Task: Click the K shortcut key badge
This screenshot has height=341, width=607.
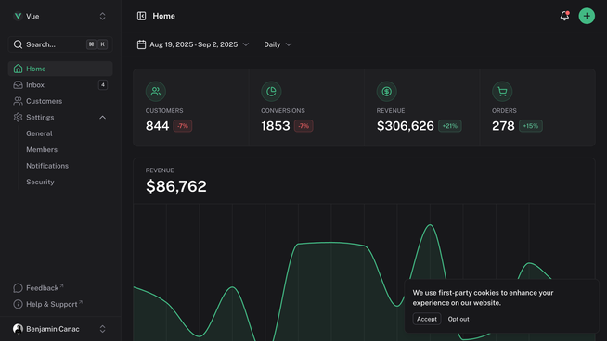Action: click(103, 44)
